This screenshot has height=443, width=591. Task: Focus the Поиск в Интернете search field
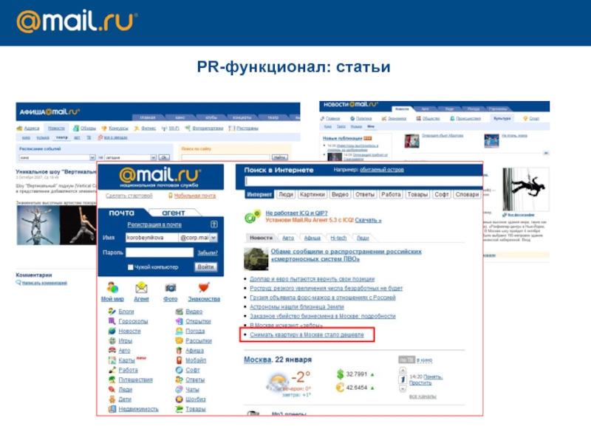point(363,181)
